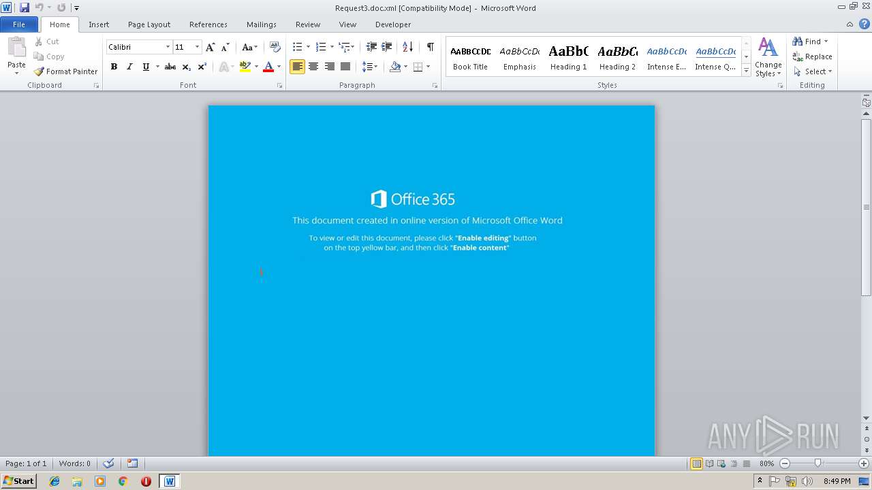Viewport: 872px width, 490px height.
Task: Click the Copy command
Action: (49, 56)
